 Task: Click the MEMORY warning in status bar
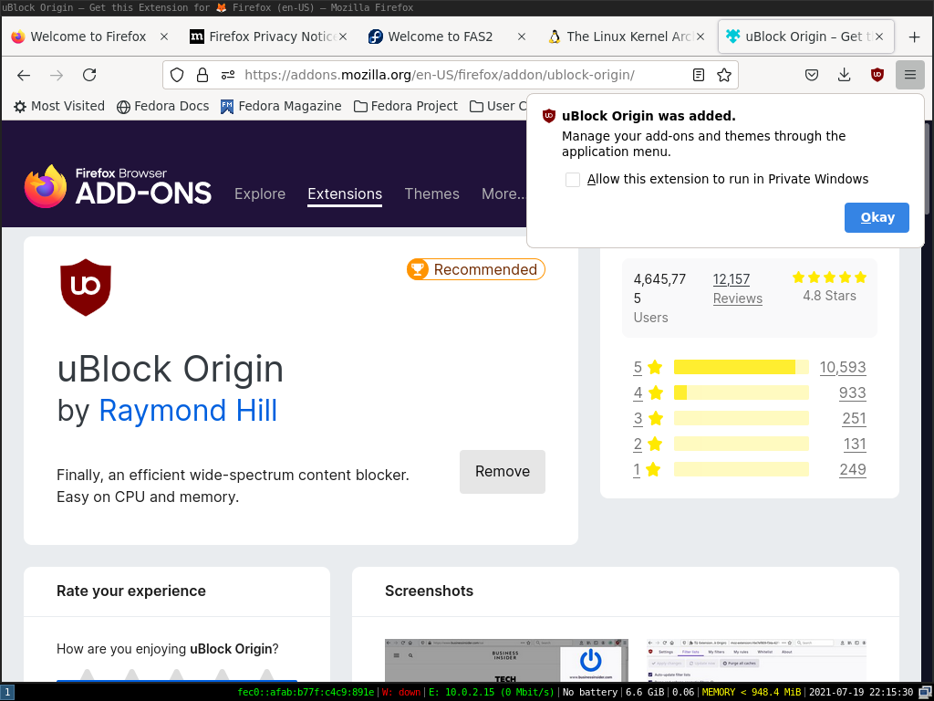752,692
